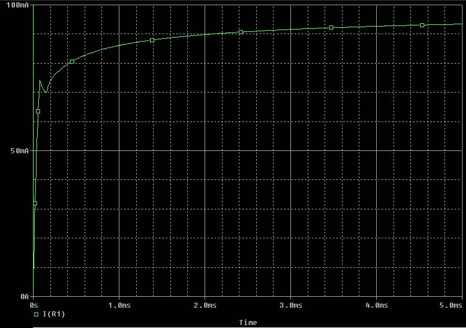Click the 50mA y-axis label
This screenshot has width=466, height=328.
point(20,150)
